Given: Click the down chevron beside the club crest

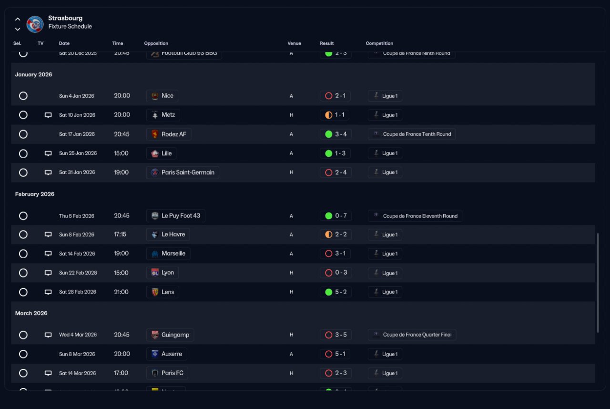Looking at the screenshot, I should 18,29.
